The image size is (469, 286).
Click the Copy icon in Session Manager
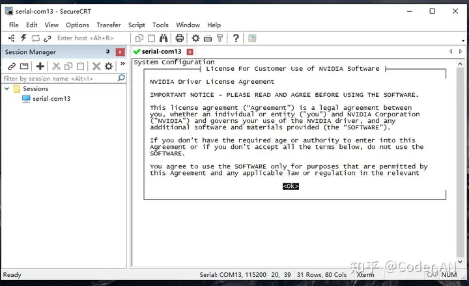coord(68,66)
